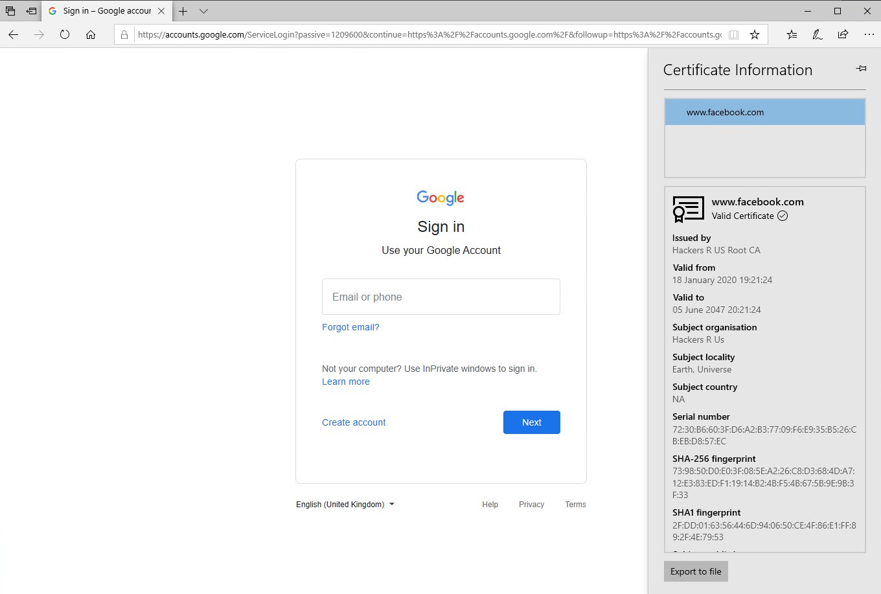
Task: Click the serial number value
Action: [764, 435]
